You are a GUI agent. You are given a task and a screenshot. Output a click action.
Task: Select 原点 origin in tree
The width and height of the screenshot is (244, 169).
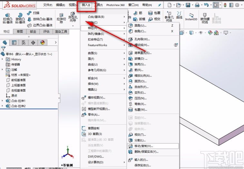pyautogui.click(x=12, y=96)
